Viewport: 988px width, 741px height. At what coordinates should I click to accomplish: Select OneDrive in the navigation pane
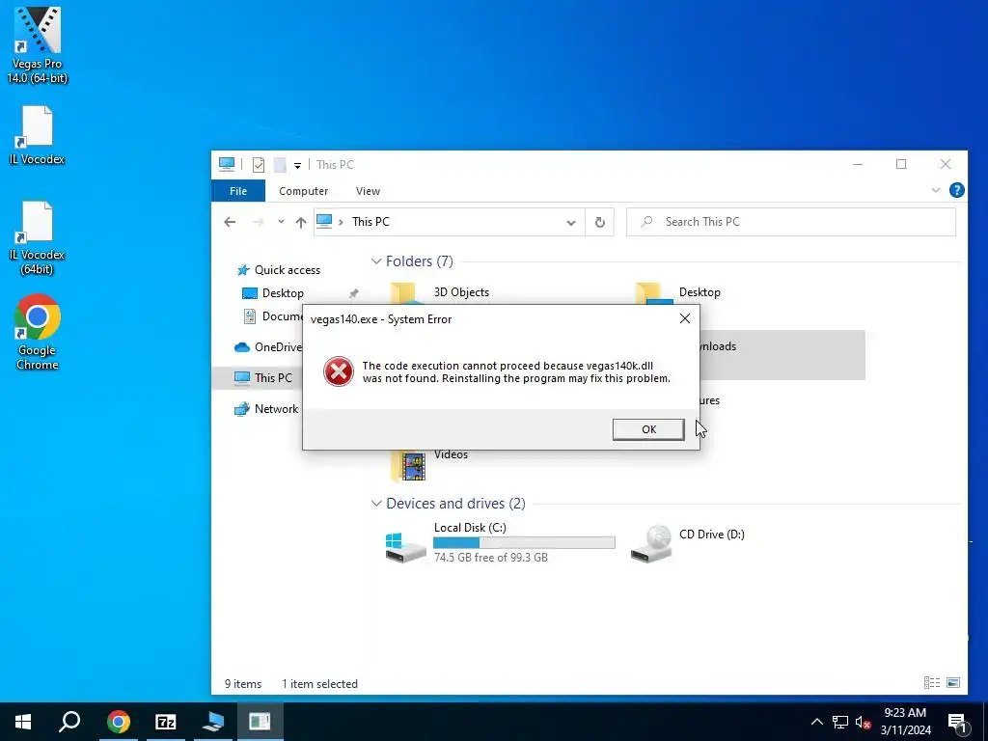click(x=268, y=347)
